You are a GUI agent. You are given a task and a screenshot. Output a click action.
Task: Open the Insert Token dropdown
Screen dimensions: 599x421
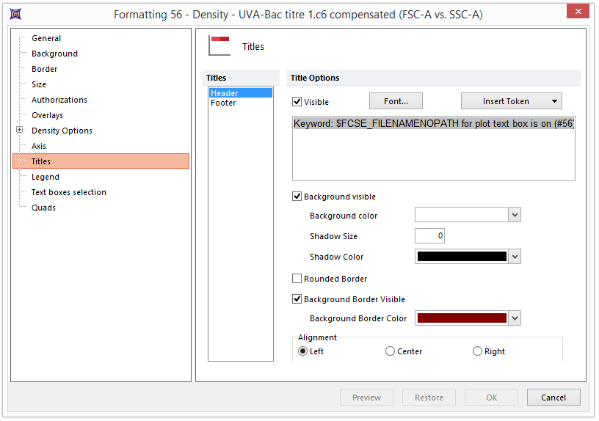coord(511,101)
